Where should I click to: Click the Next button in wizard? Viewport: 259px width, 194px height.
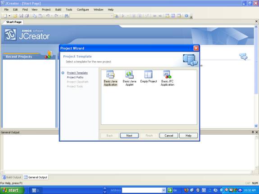pos(129,136)
